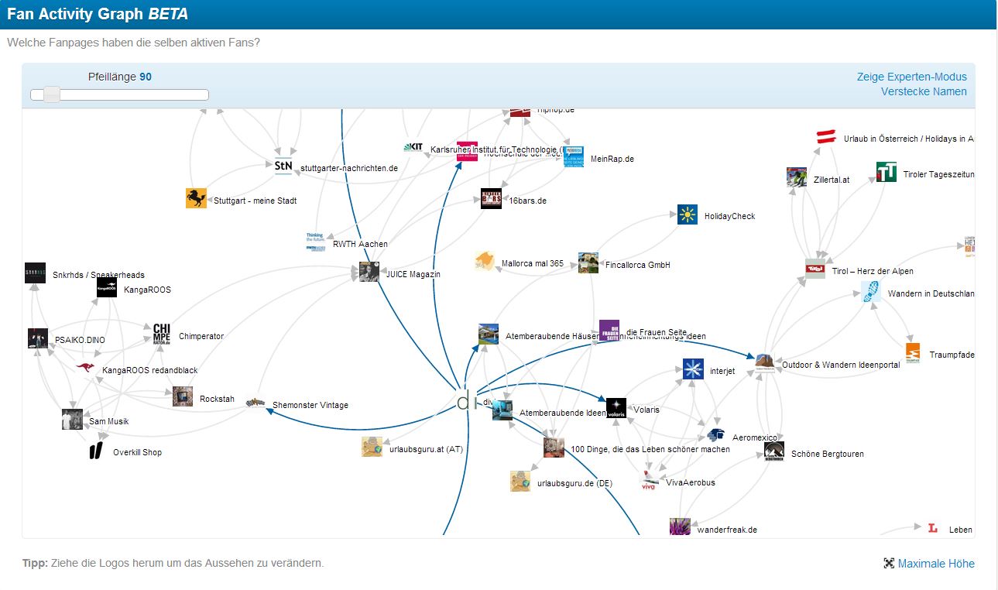Click the 'Schöne Bergtouren' label text
This screenshot has width=998, height=590.
click(827, 454)
